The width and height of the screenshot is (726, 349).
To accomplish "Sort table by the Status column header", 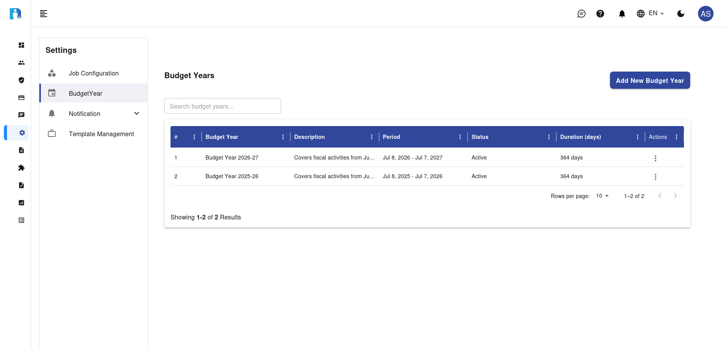I will (480, 137).
